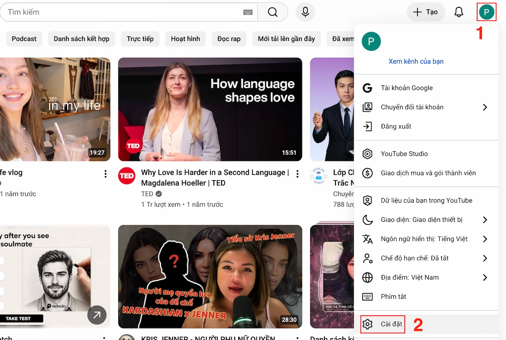Click the Google G icon in menu
Image resolution: width=506 pixels, height=340 pixels.
pos(367,88)
